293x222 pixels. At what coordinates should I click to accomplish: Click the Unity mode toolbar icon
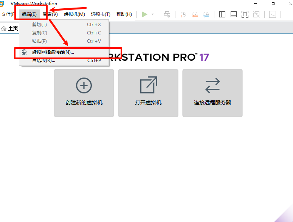click(x=256, y=14)
